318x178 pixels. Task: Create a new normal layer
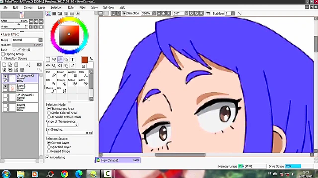pos(4,65)
